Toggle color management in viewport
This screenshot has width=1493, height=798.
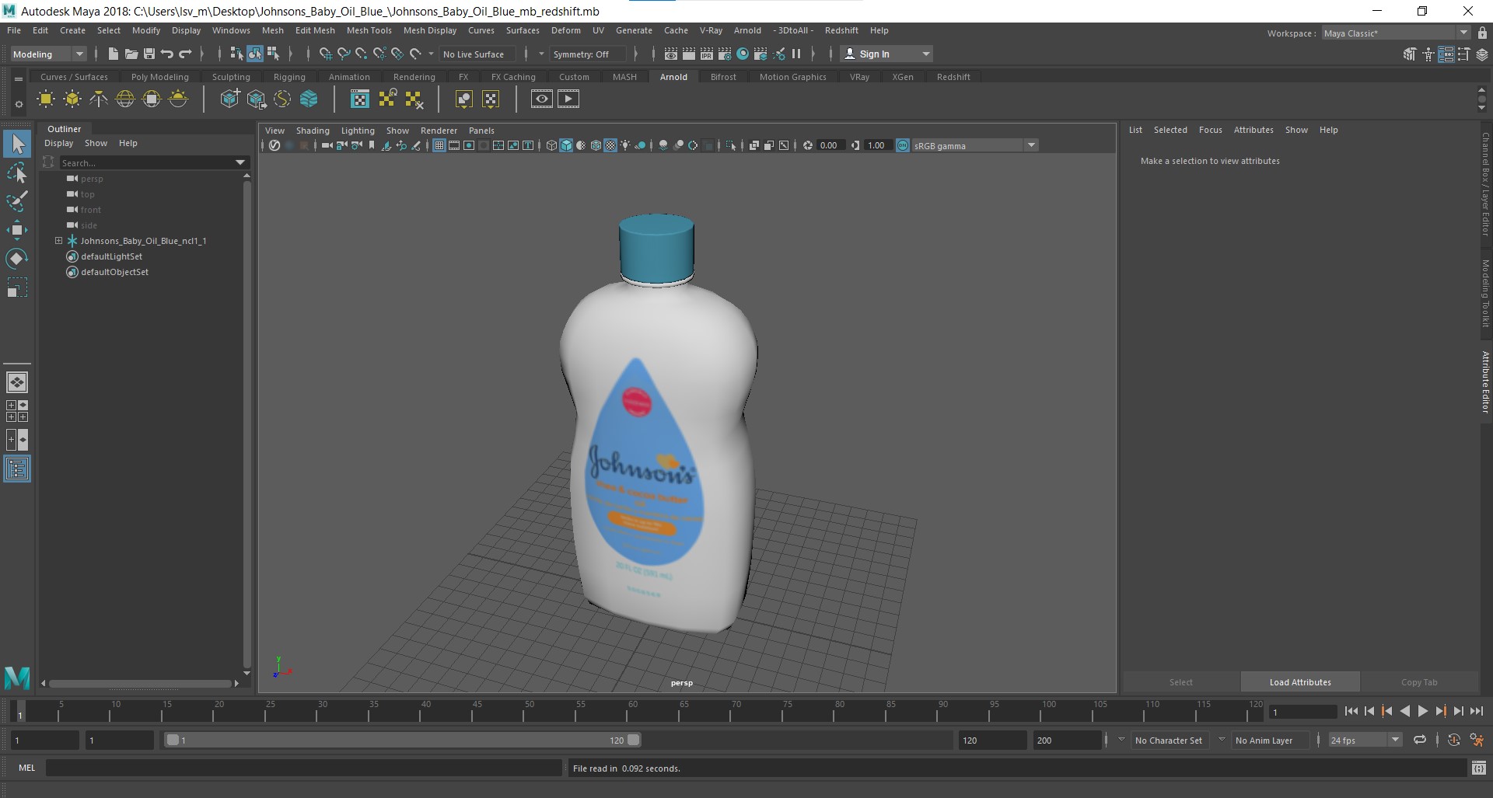click(x=903, y=145)
